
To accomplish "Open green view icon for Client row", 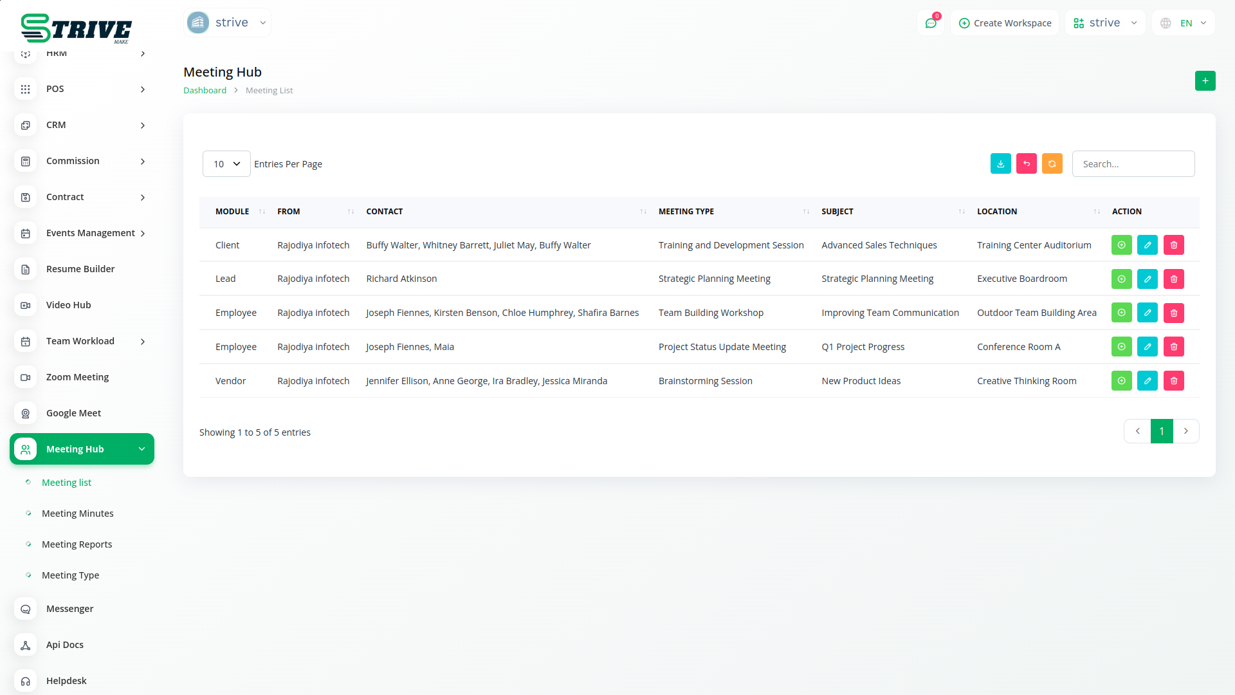I will (1121, 245).
